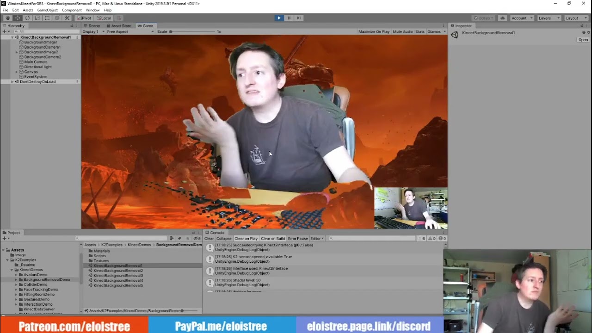Toggle Pivot handle position
Viewport: 592px width, 333px height.
point(84,18)
